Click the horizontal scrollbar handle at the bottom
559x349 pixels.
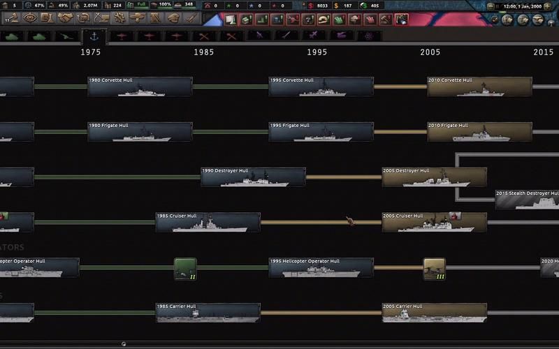[x=124, y=344]
